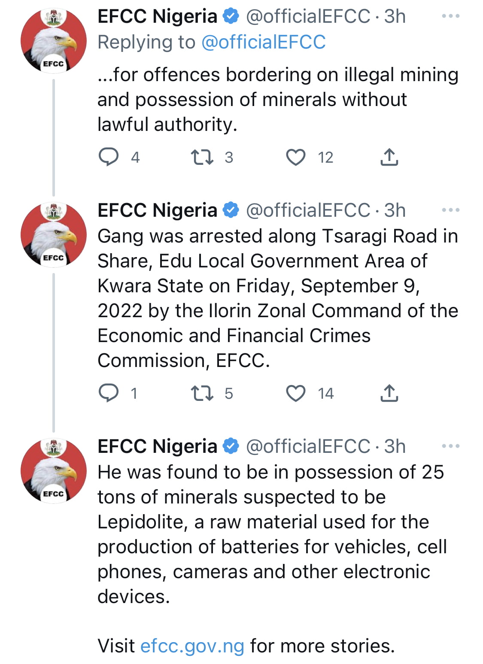Reply to the illegal mining tweet

click(109, 157)
